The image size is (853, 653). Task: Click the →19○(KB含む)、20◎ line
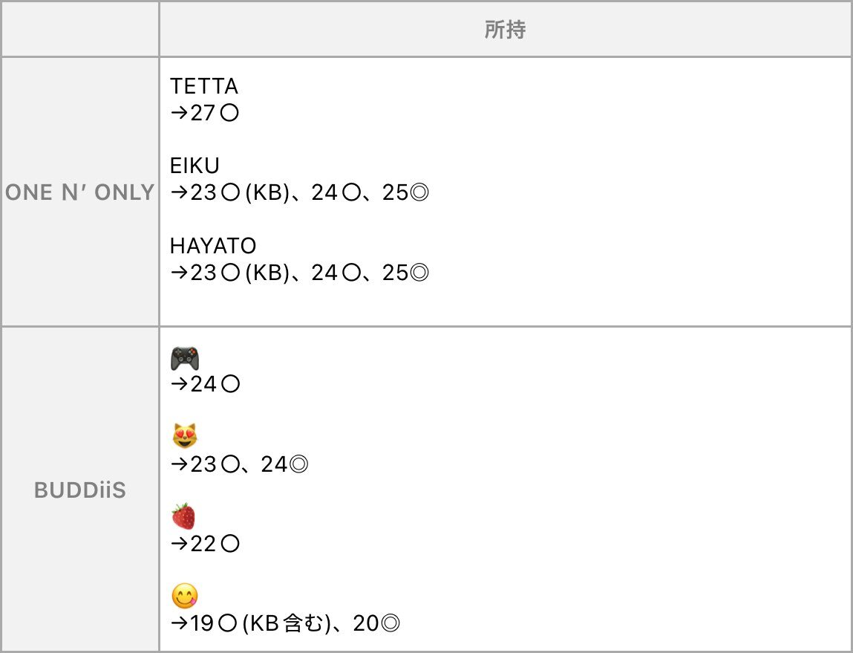pyautogui.click(x=285, y=623)
